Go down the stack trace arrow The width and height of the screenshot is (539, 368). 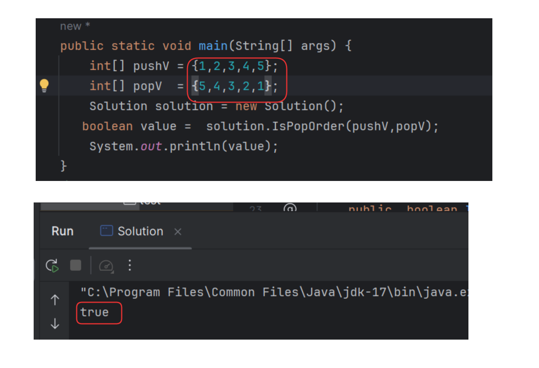(x=55, y=323)
